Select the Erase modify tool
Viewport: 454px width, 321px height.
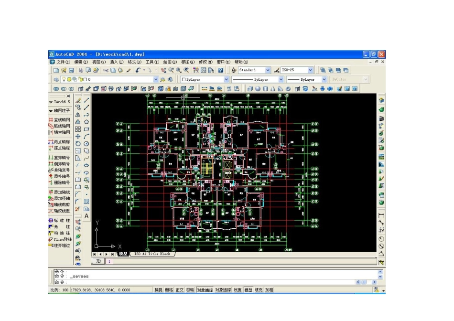click(x=78, y=100)
